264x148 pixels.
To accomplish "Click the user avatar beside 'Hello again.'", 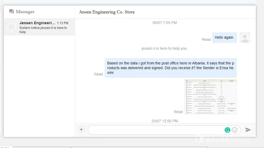I will click(x=245, y=38).
